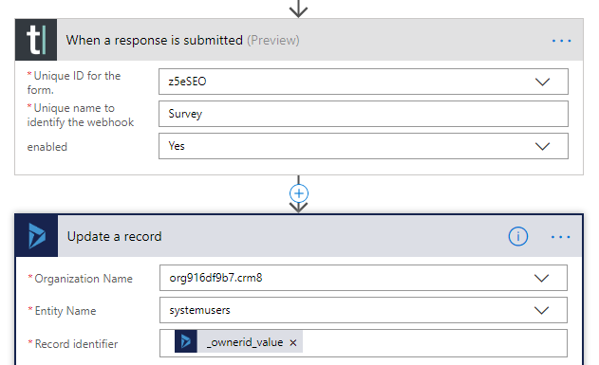Insert a new step with plus button
Image resolution: width=599 pixels, height=365 pixels.
click(x=299, y=193)
